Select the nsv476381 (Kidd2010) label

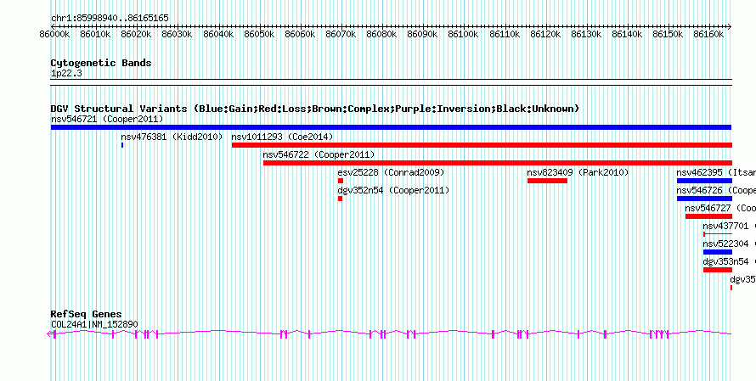point(172,137)
